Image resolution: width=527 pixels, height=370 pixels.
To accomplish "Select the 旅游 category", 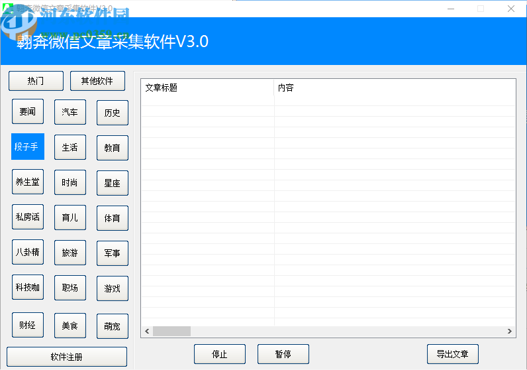I will pyautogui.click(x=70, y=253).
